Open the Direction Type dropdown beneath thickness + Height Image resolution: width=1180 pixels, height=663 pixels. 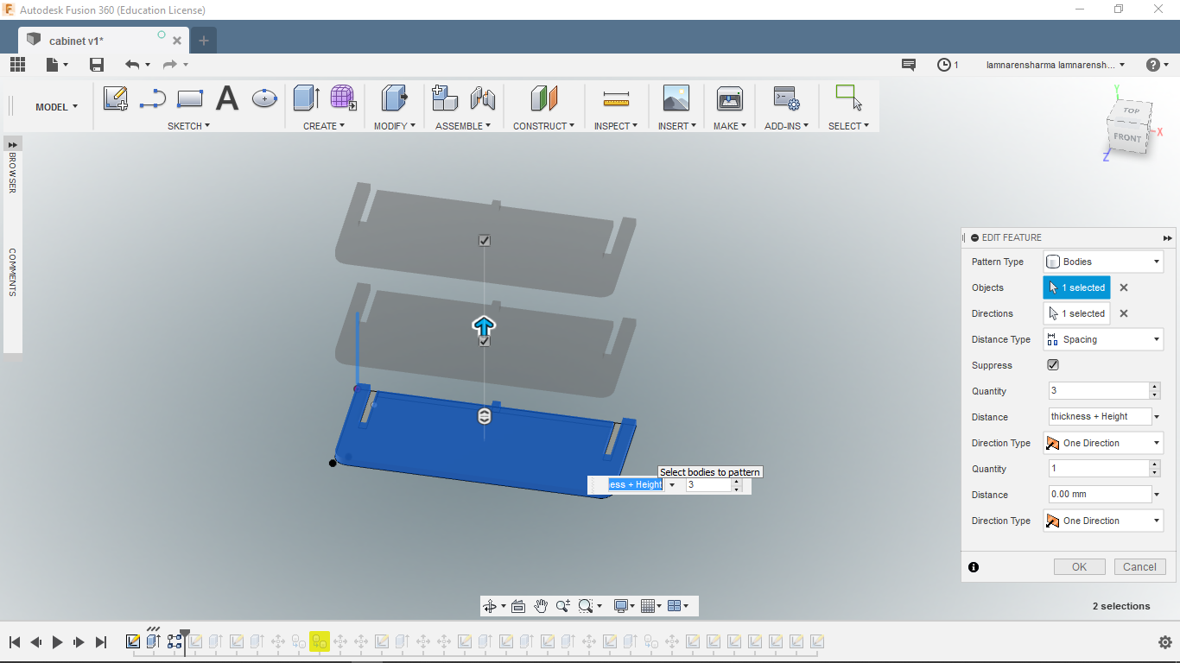tap(1104, 443)
